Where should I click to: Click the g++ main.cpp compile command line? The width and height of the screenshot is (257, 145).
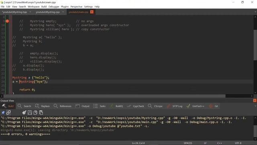click(116, 122)
